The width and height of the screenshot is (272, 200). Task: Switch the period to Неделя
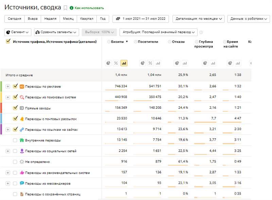click(50, 19)
